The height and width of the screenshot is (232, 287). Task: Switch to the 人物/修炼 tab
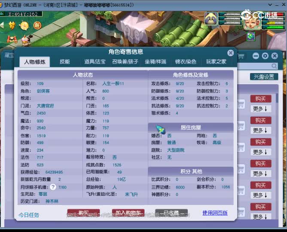35,62
